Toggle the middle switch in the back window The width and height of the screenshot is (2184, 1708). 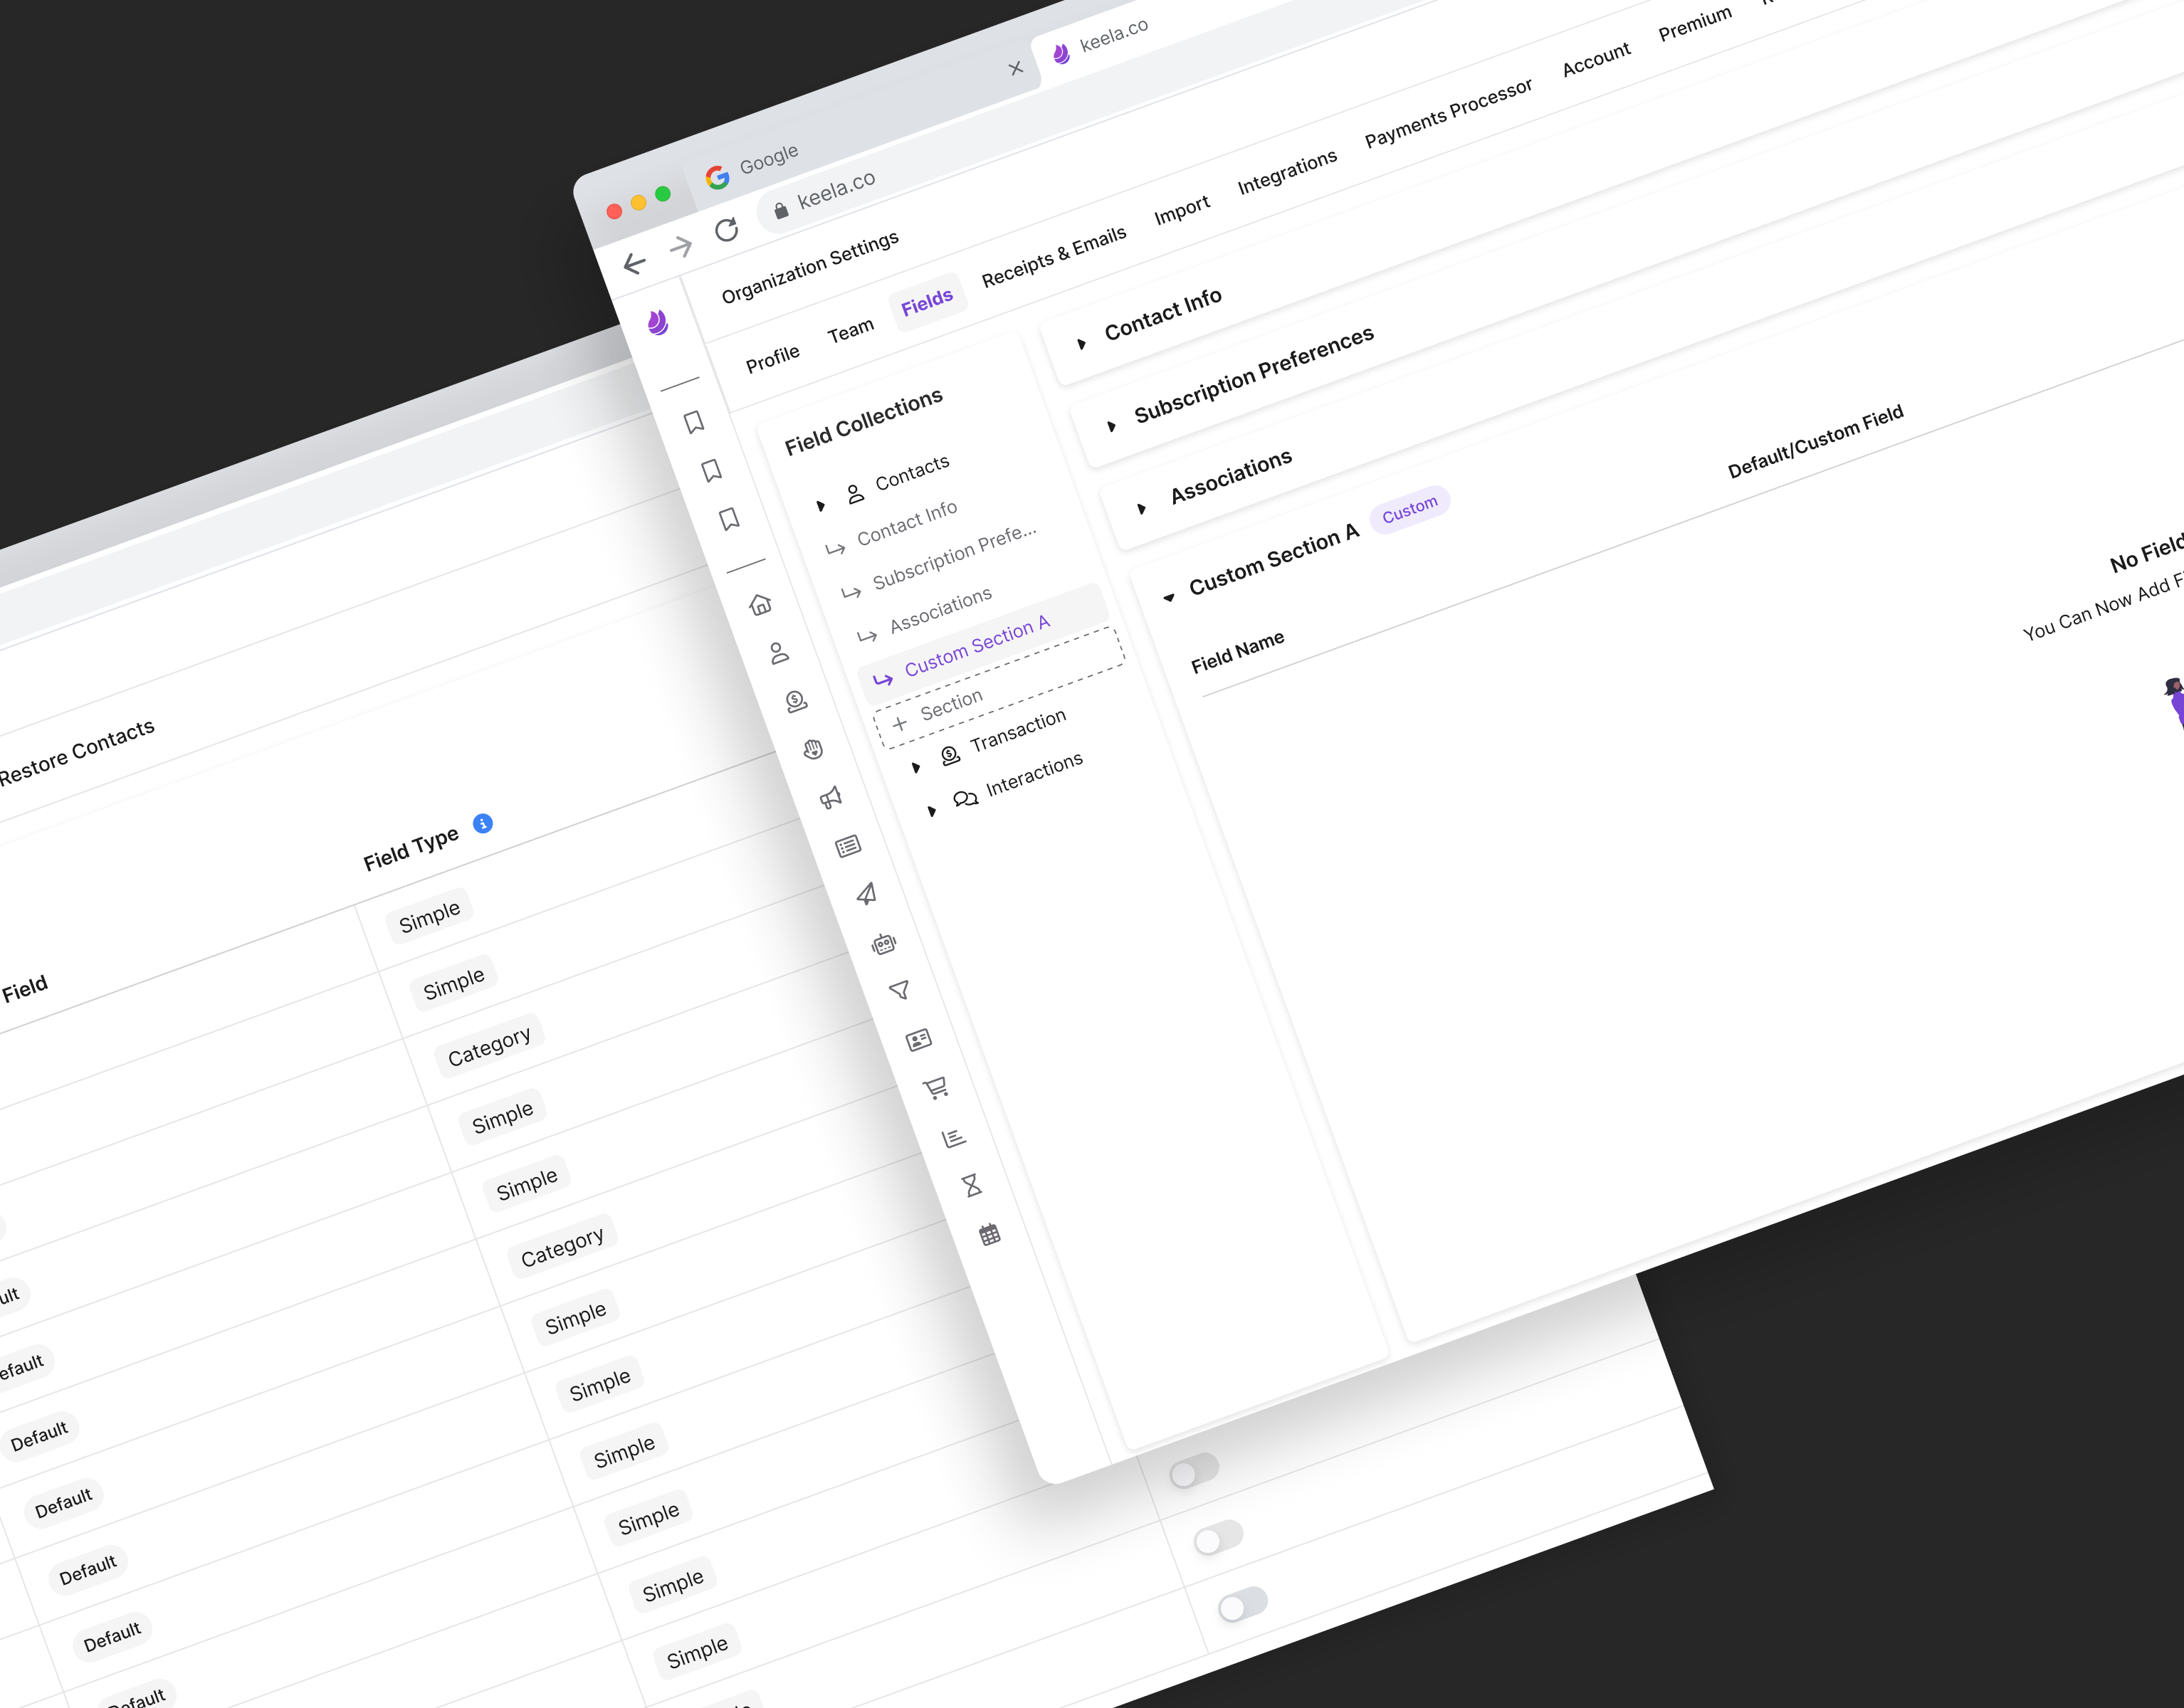coord(1219,1537)
